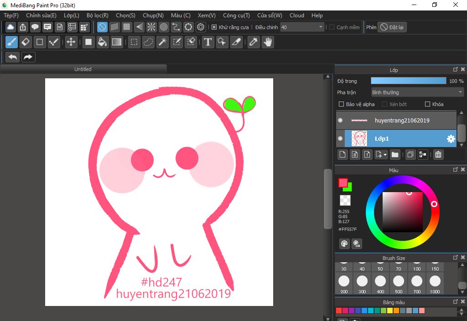
Task: Enable the Bảo vệ alpha checkbox
Action: pyautogui.click(x=341, y=104)
